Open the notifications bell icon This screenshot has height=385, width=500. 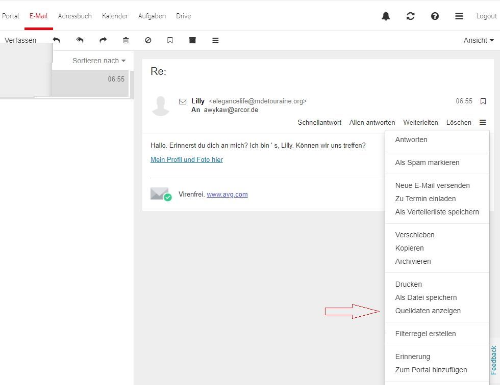tap(386, 16)
